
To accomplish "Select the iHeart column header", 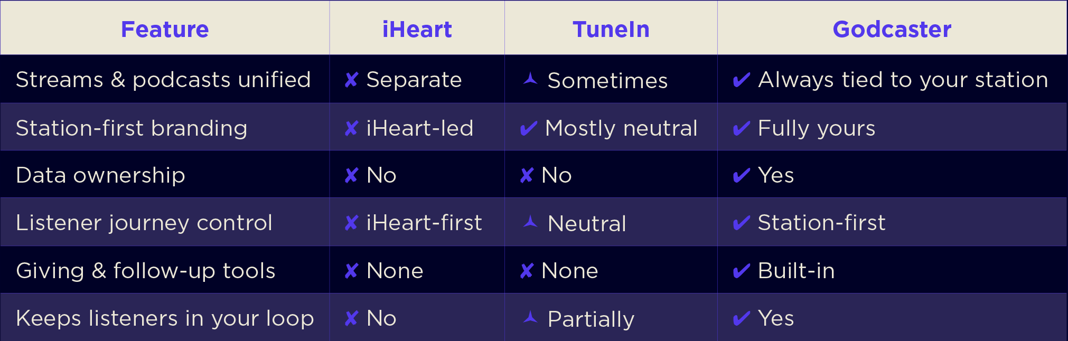I will 417,29.
